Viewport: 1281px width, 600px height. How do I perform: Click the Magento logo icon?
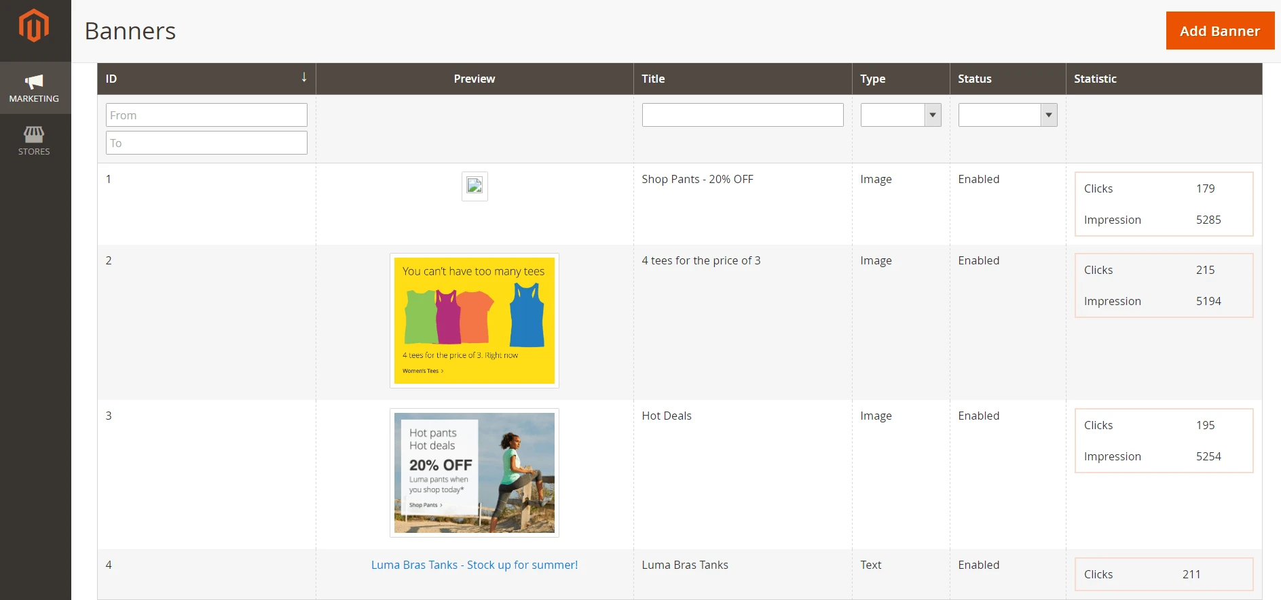[34, 26]
